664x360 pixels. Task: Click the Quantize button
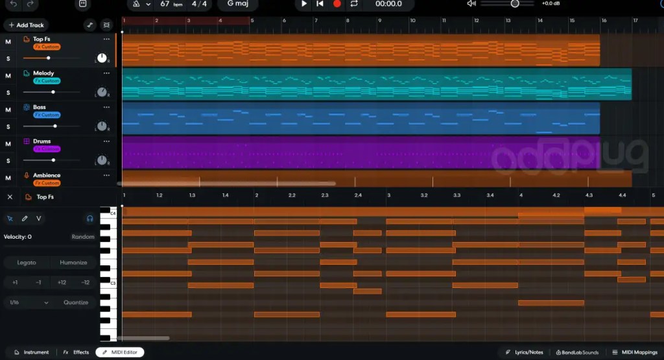76,302
